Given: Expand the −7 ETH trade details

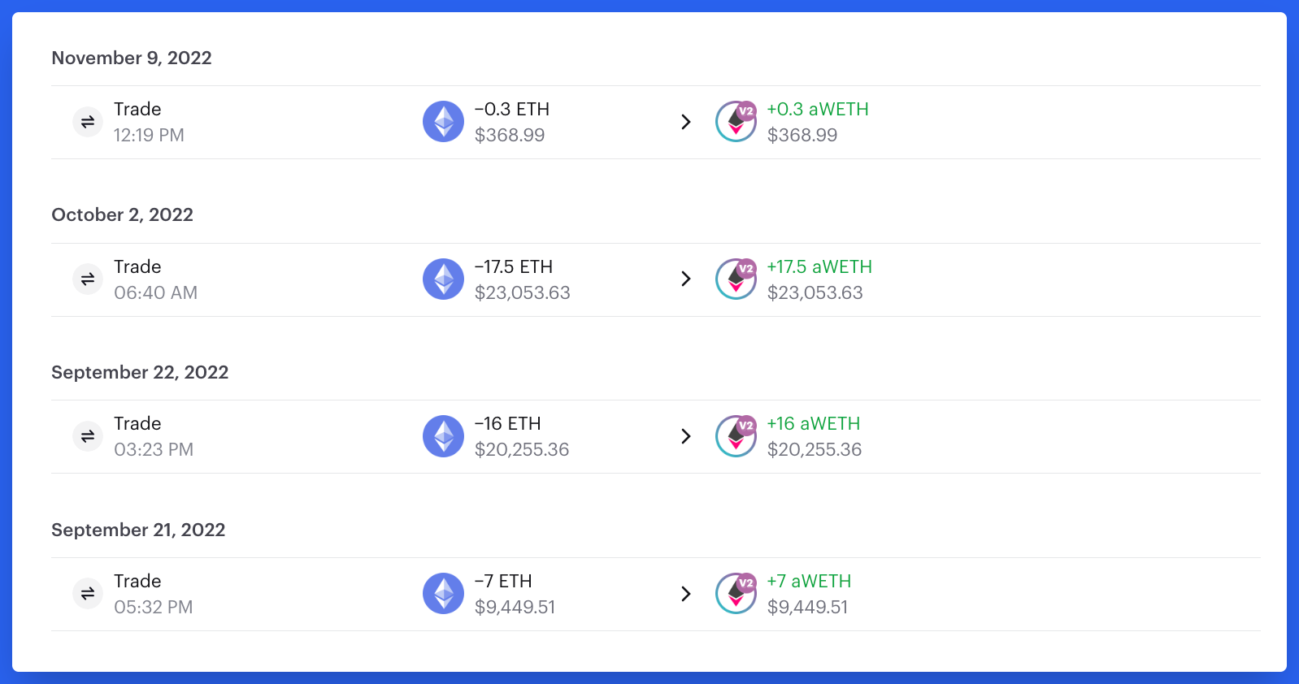Looking at the screenshot, I should click(x=687, y=594).
